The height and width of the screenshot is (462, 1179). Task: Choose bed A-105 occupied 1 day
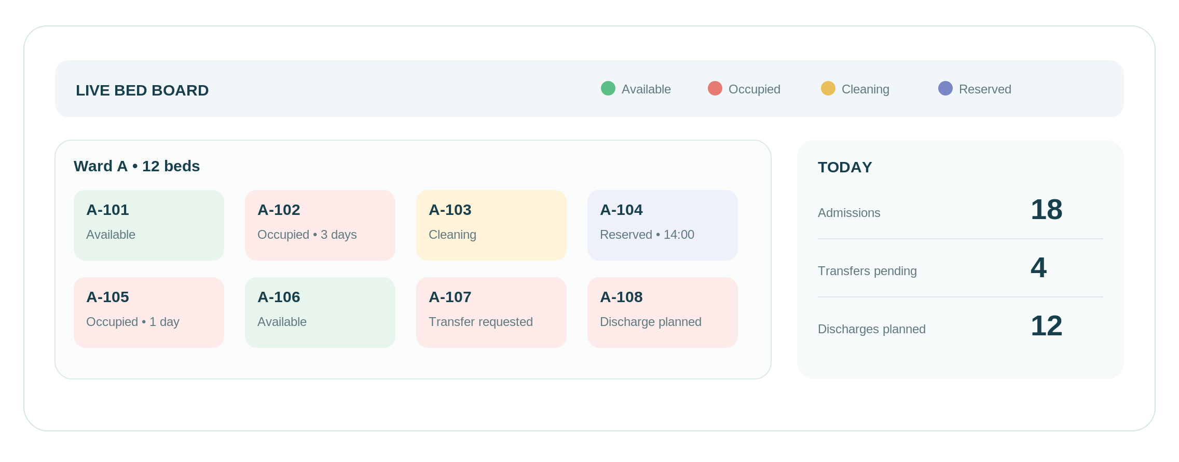149,312
